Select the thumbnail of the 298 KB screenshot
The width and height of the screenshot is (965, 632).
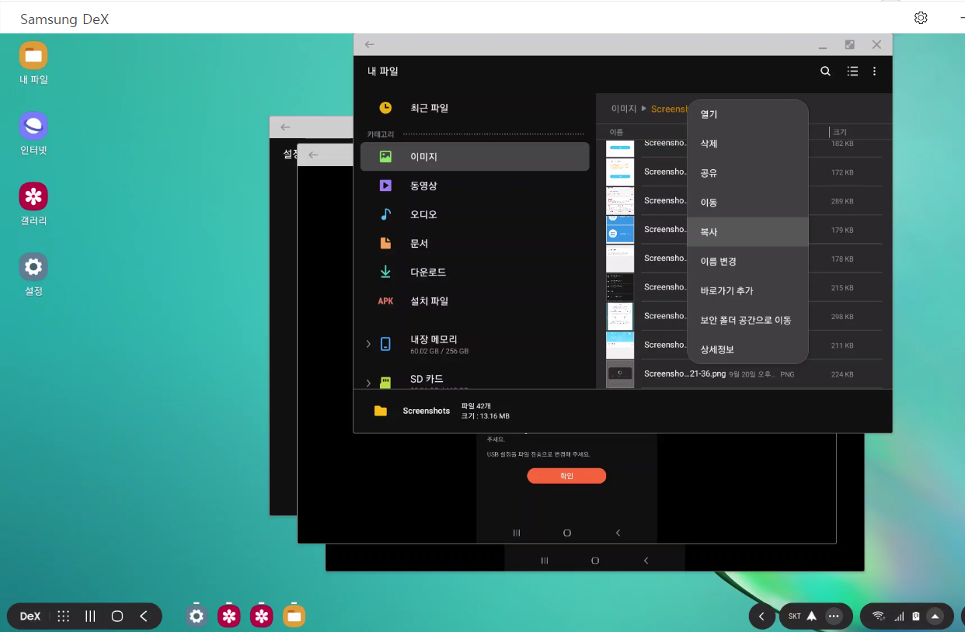[x=620, y=316]
